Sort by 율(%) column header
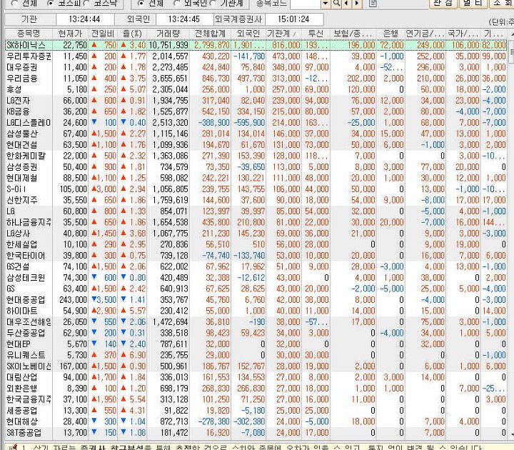 click(132, 34)
